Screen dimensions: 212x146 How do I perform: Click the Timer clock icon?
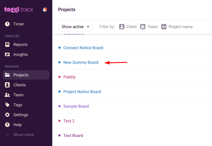7,24
